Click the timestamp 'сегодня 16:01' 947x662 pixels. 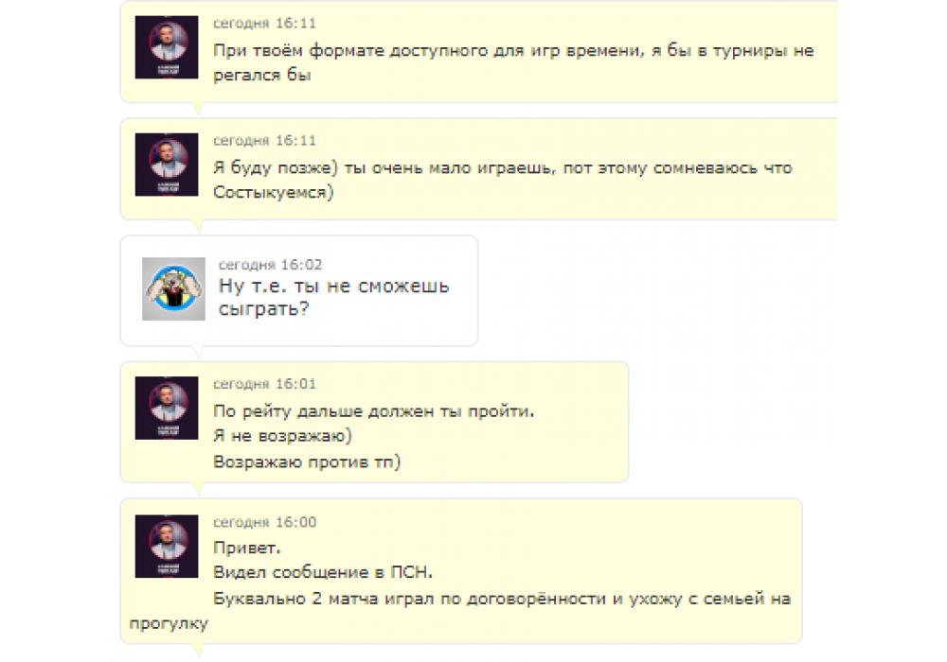tap(264, 384)
